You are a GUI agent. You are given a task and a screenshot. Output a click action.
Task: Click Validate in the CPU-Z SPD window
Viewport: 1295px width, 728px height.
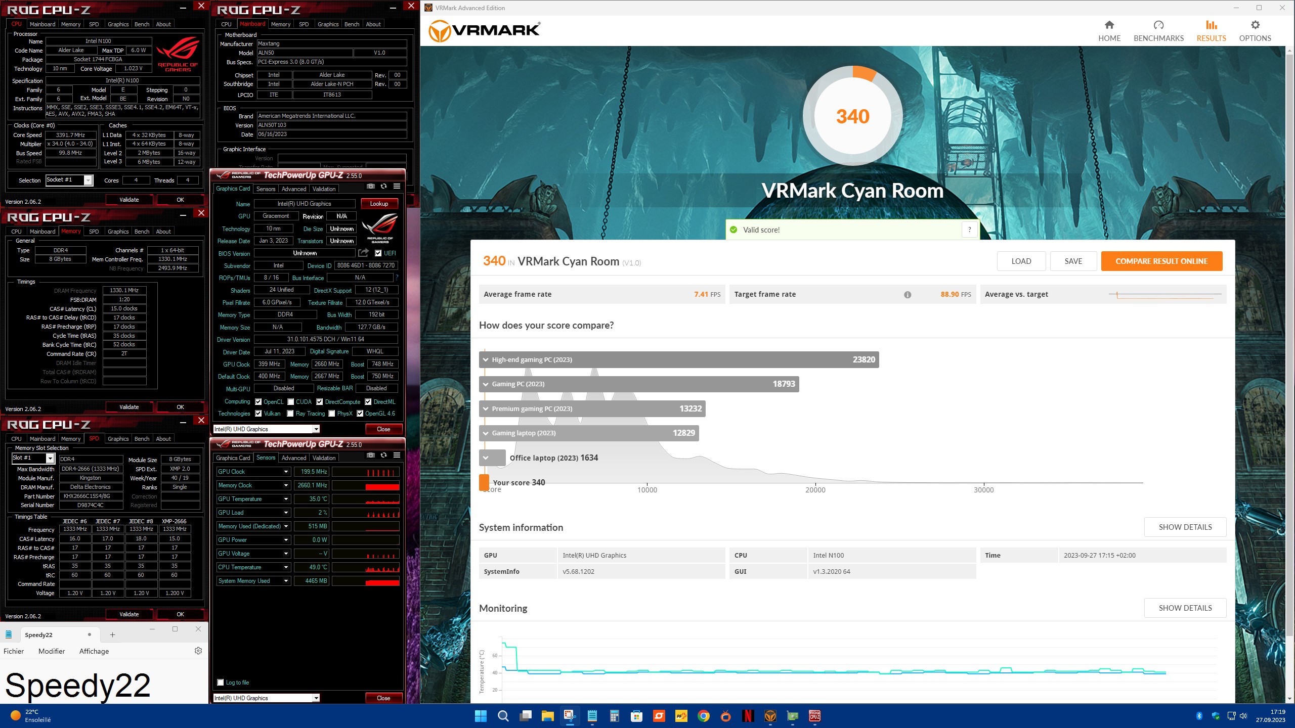129,614
